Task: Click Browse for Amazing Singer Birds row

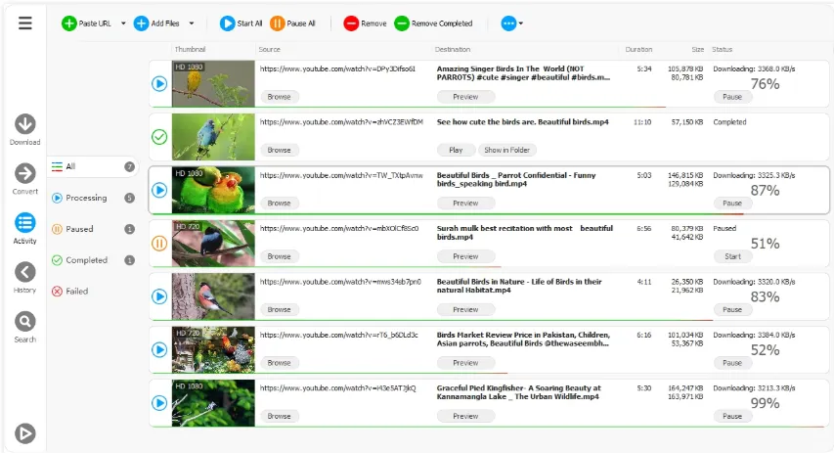Action: [x=280, y=97]
